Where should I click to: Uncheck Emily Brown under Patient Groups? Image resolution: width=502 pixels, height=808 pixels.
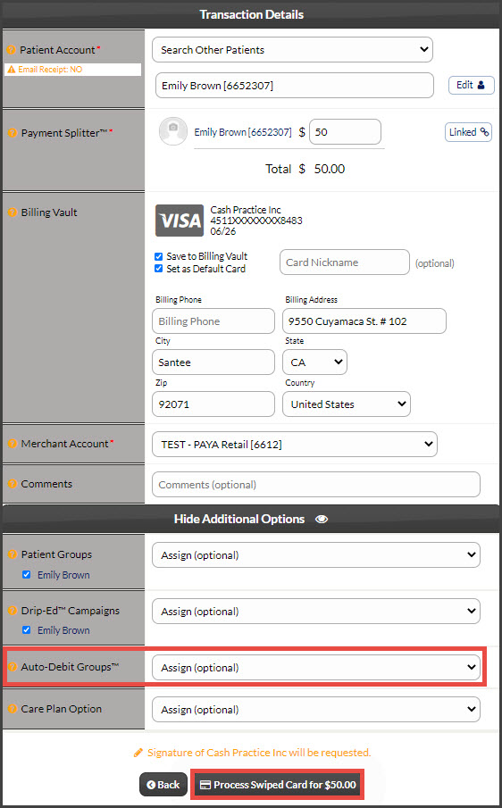[27, 575]
